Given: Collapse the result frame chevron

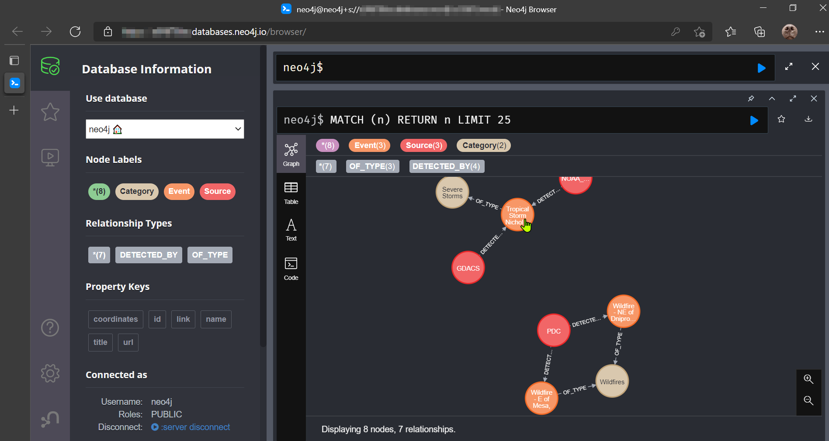Looking at the screenshot, I should point(772,99).
